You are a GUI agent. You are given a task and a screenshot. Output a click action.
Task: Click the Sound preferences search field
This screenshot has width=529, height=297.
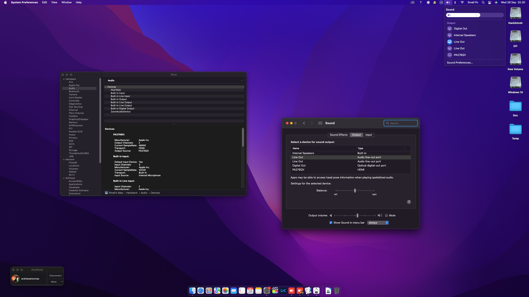pos(401,123)
